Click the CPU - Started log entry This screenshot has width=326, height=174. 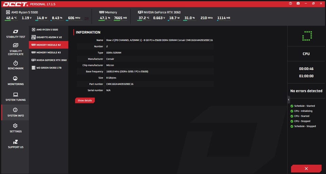tap(300, 116)
